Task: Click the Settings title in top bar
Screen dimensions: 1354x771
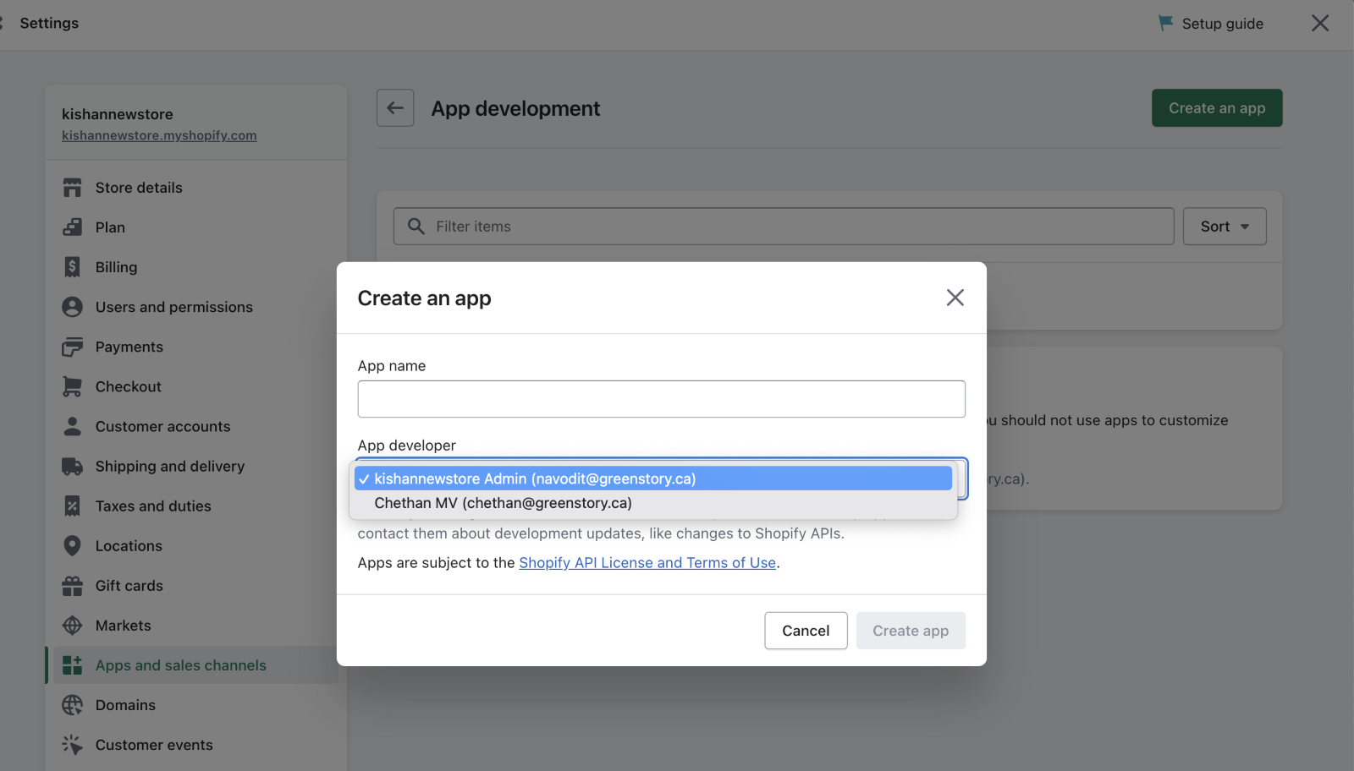Action: [49, 23]
